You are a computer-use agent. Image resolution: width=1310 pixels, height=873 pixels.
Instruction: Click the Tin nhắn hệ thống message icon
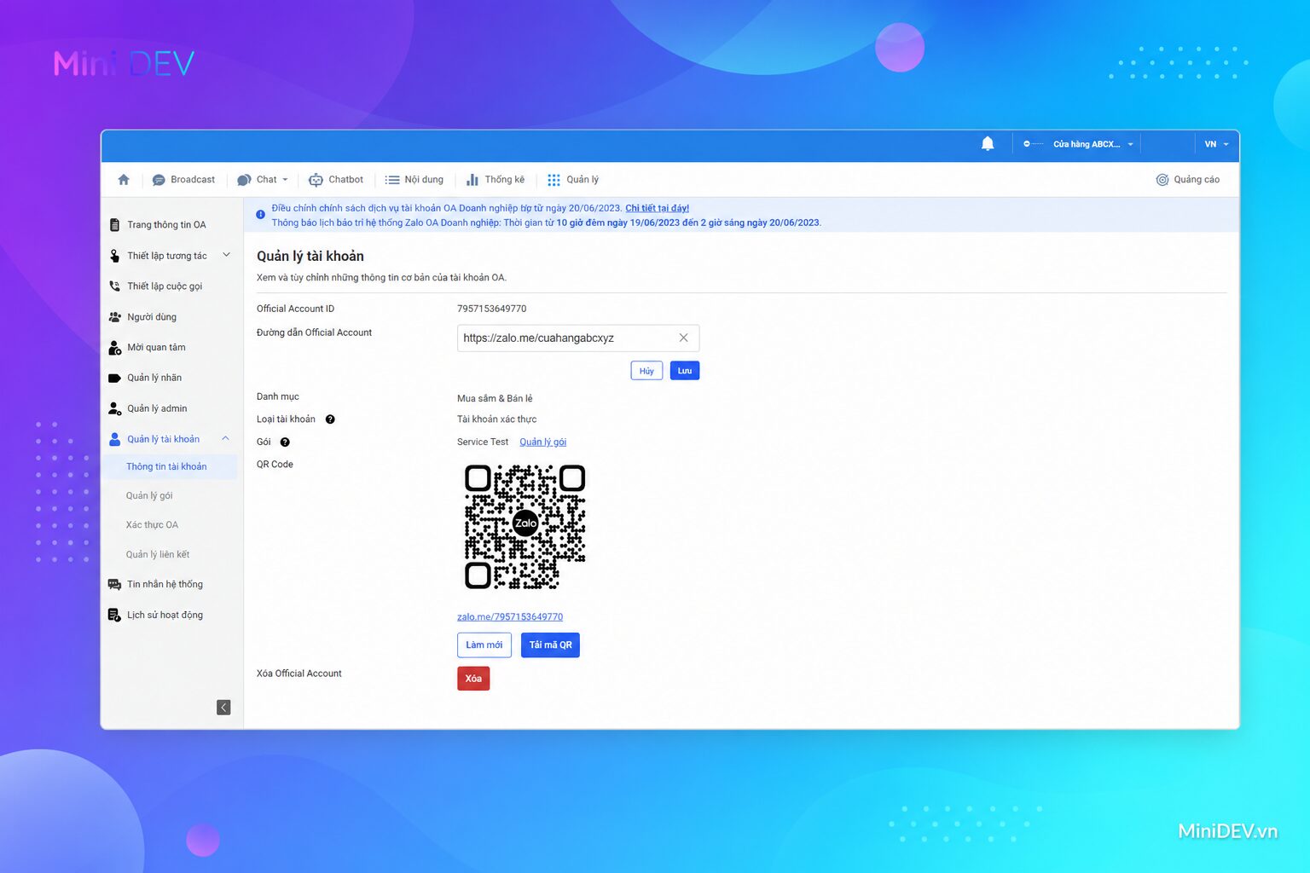coord(115,585)
